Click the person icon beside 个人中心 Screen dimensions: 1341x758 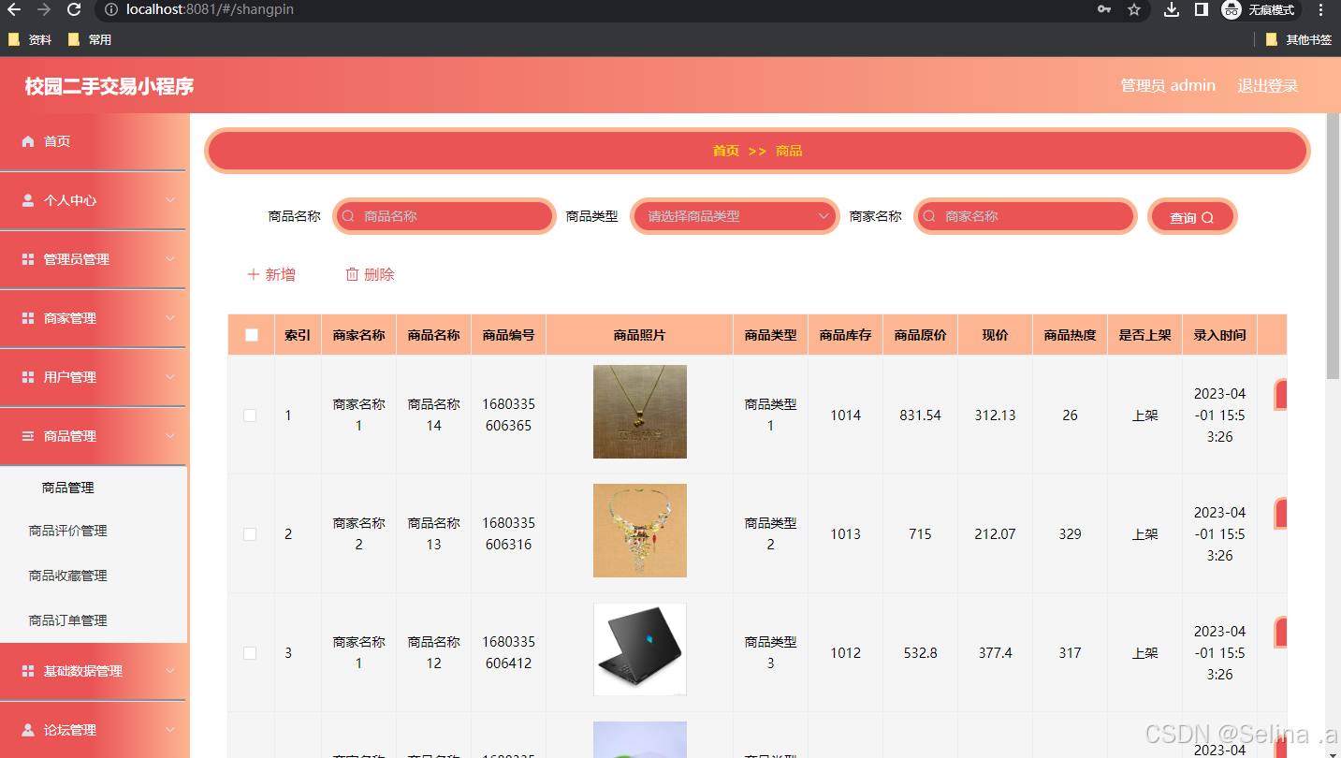pos(28,200)
